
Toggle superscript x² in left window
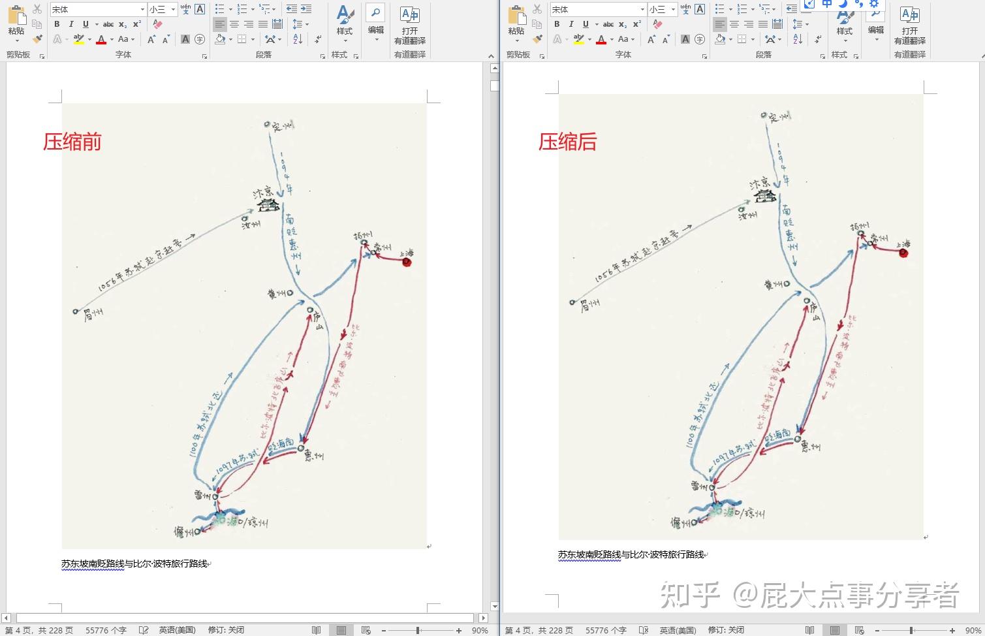[137, 24]
